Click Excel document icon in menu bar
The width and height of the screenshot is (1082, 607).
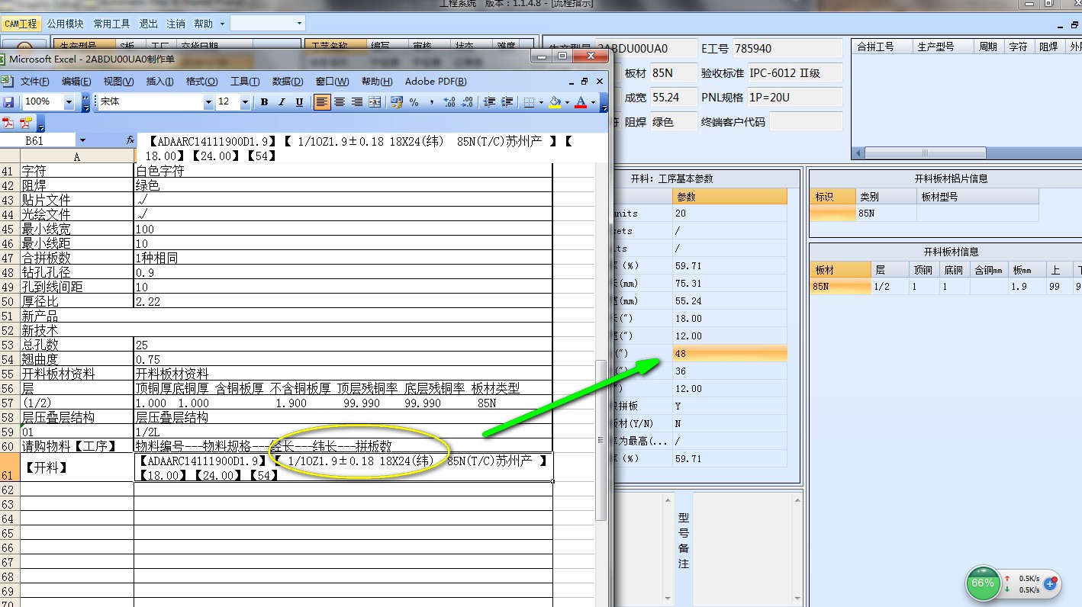(x=6, y=82)
